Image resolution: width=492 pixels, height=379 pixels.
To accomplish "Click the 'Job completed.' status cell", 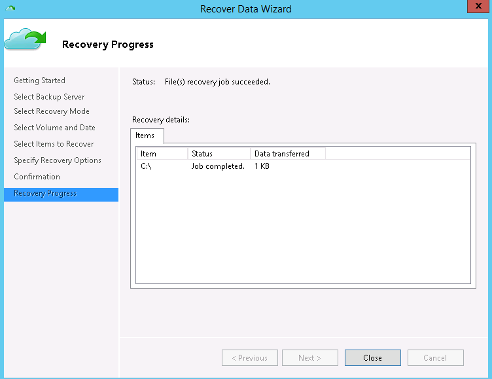I will coord(218,166).
